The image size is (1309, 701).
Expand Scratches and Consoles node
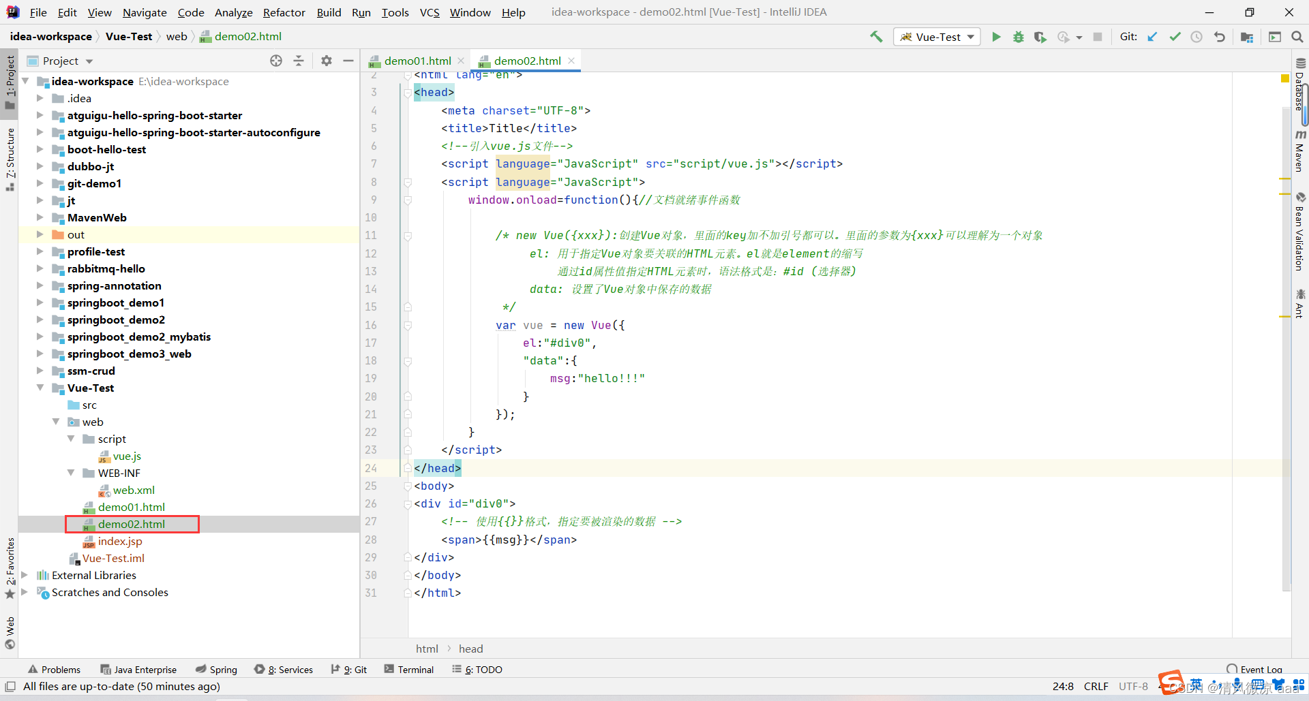pyautogui.click(x=25, y=592)
